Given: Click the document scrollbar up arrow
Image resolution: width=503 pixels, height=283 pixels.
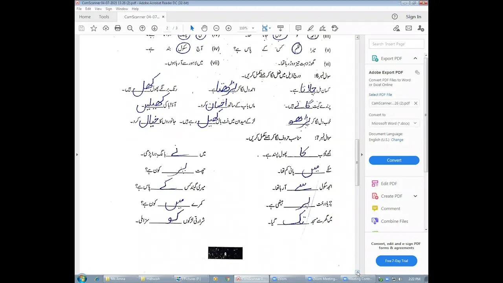Looking at the screenshot, I should point(357,37).
